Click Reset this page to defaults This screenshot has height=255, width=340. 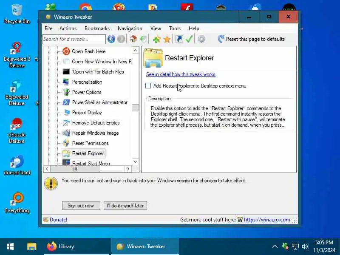click(x=251, y=39)
